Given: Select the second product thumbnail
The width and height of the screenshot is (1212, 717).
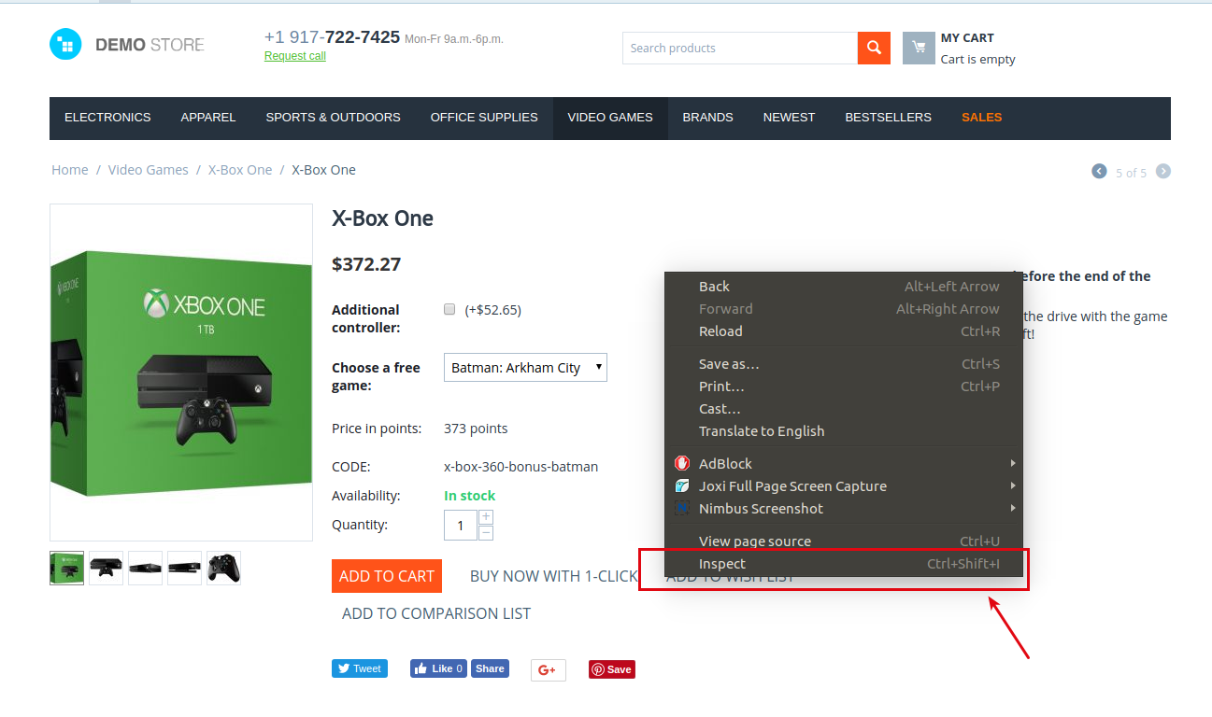Looking at the screenshot, I should (x=107, y=569).
